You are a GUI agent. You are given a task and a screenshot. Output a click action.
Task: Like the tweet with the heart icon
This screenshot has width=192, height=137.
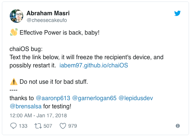[x=63, y=126]
